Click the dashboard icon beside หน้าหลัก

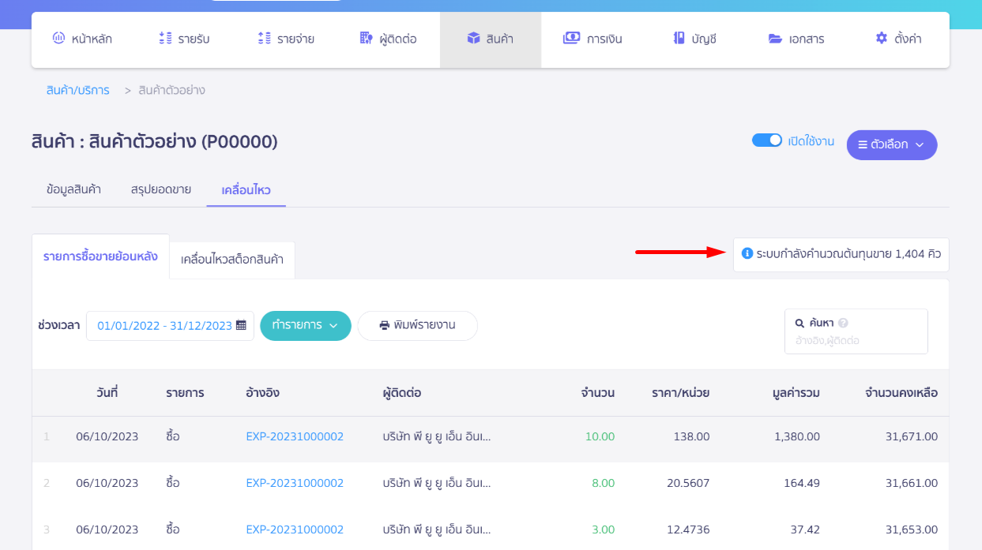(x=58, y=38)
